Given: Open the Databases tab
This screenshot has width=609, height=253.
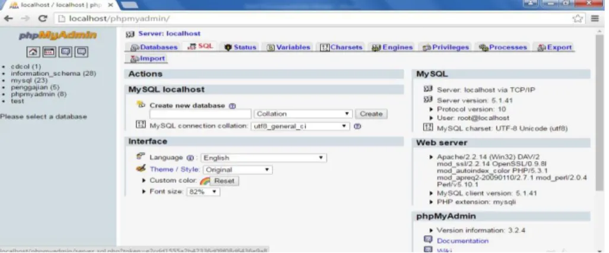Looking at the screenshot, I should 154,48.
